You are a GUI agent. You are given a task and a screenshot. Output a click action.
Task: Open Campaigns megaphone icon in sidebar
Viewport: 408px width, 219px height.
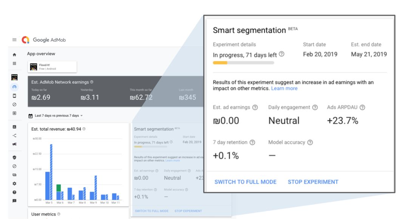point(14,144)
